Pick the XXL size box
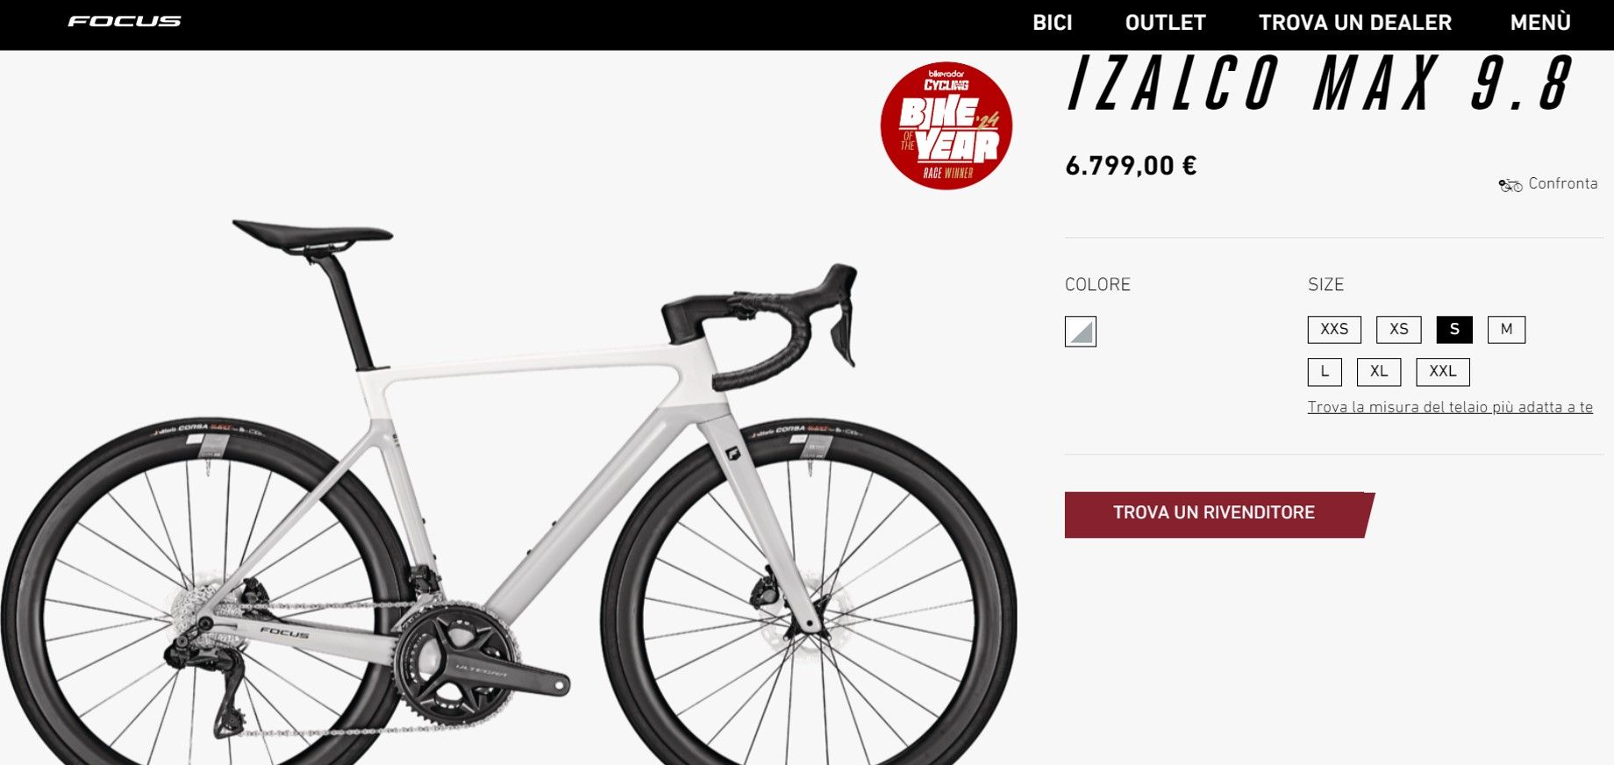Viewport: 1614px width, 765px height. (1443, 372)
